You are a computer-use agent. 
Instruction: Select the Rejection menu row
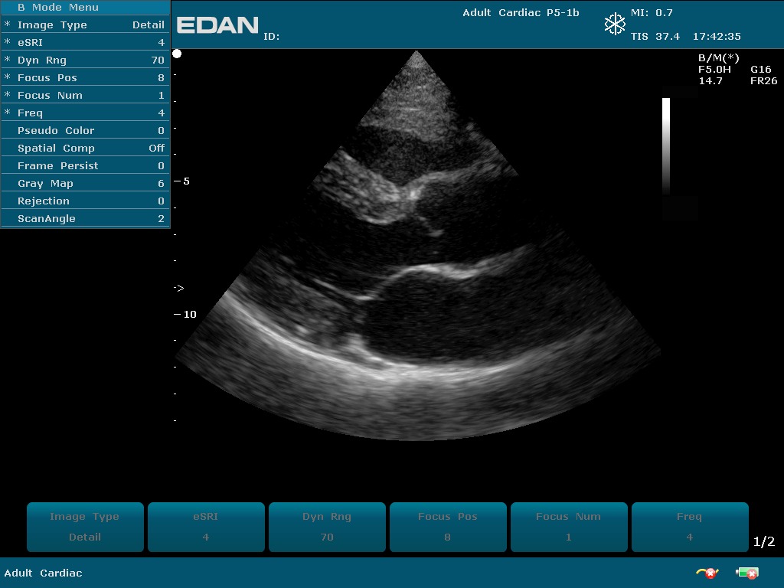85,201
